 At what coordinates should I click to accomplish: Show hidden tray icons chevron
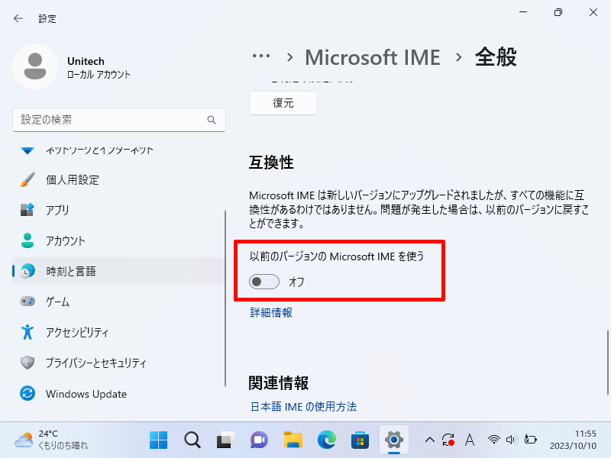[x=430, y=440]
